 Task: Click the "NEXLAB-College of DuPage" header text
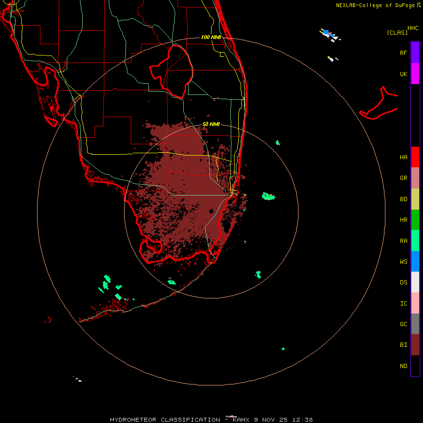pyautogui.click(x=375, y=5)
